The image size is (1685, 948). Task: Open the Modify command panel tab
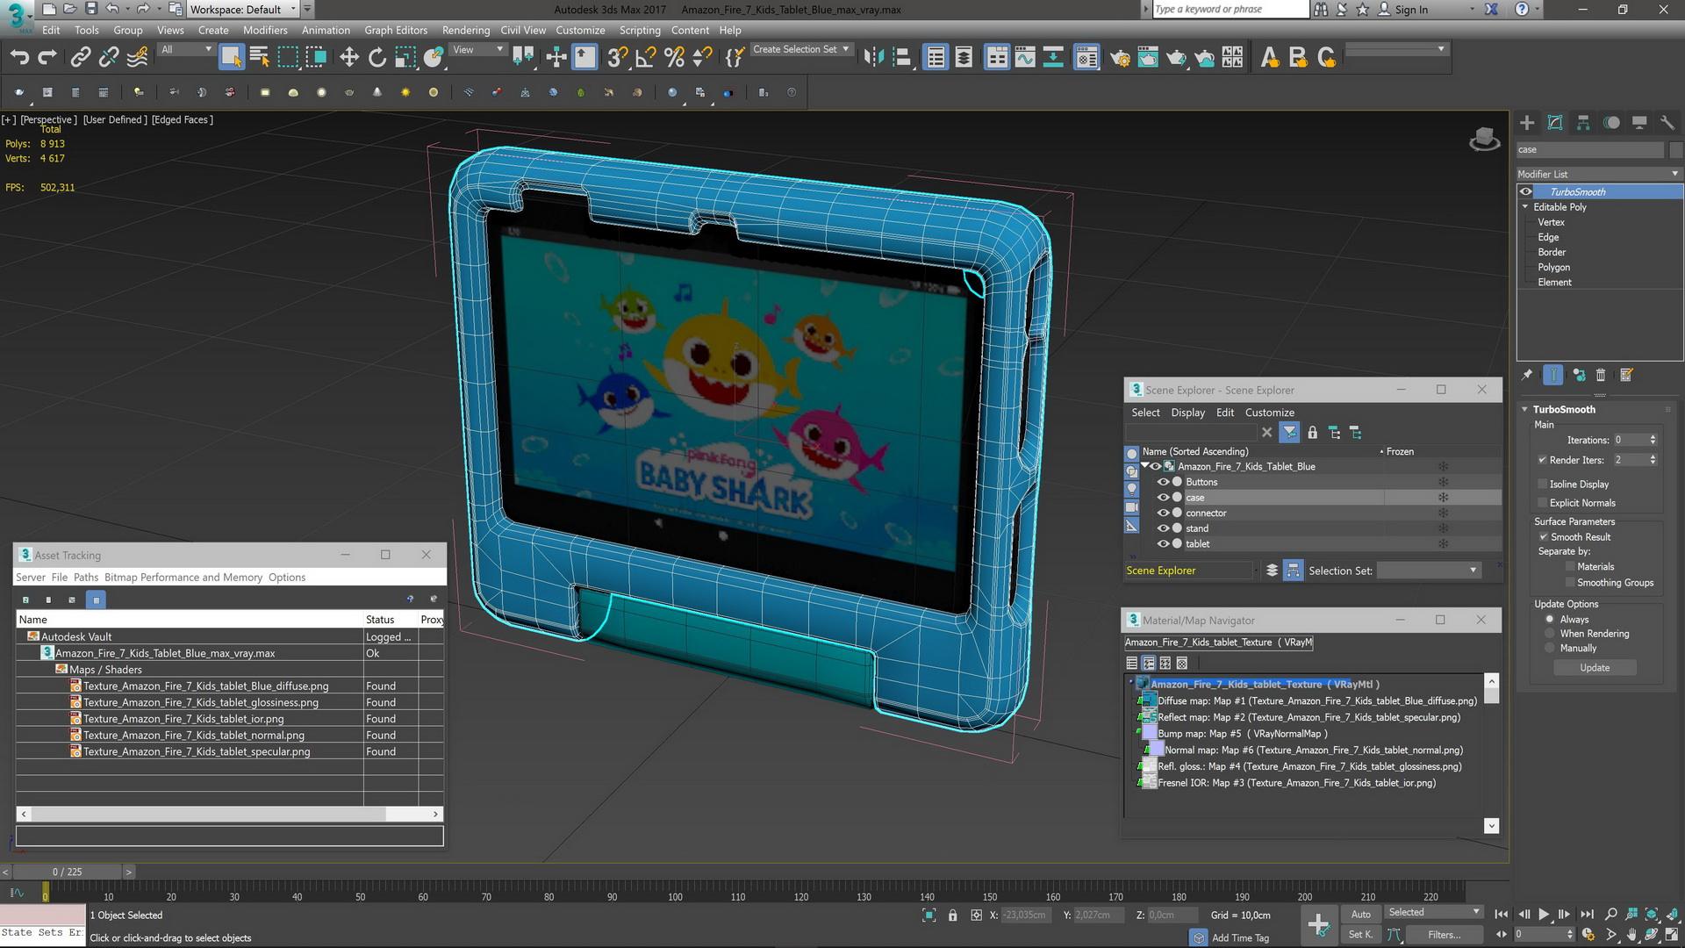point(1555,123)
